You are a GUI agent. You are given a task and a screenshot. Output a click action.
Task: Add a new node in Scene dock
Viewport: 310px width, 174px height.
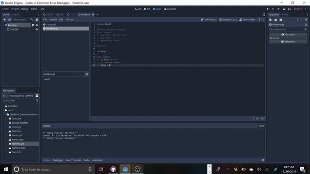[4, 20]
